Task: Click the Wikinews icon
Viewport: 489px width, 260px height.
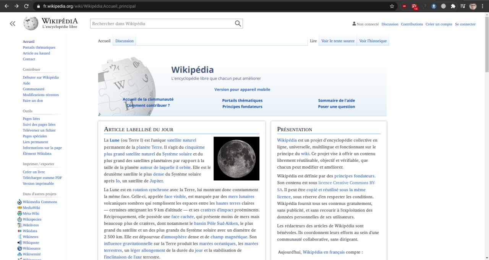Action: tap(19, 237)
